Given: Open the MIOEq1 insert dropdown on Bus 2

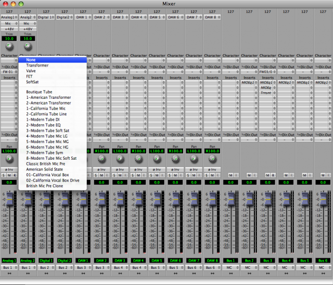Looking at the screenshot, I should pyautogui.click(x=249, y=82).
